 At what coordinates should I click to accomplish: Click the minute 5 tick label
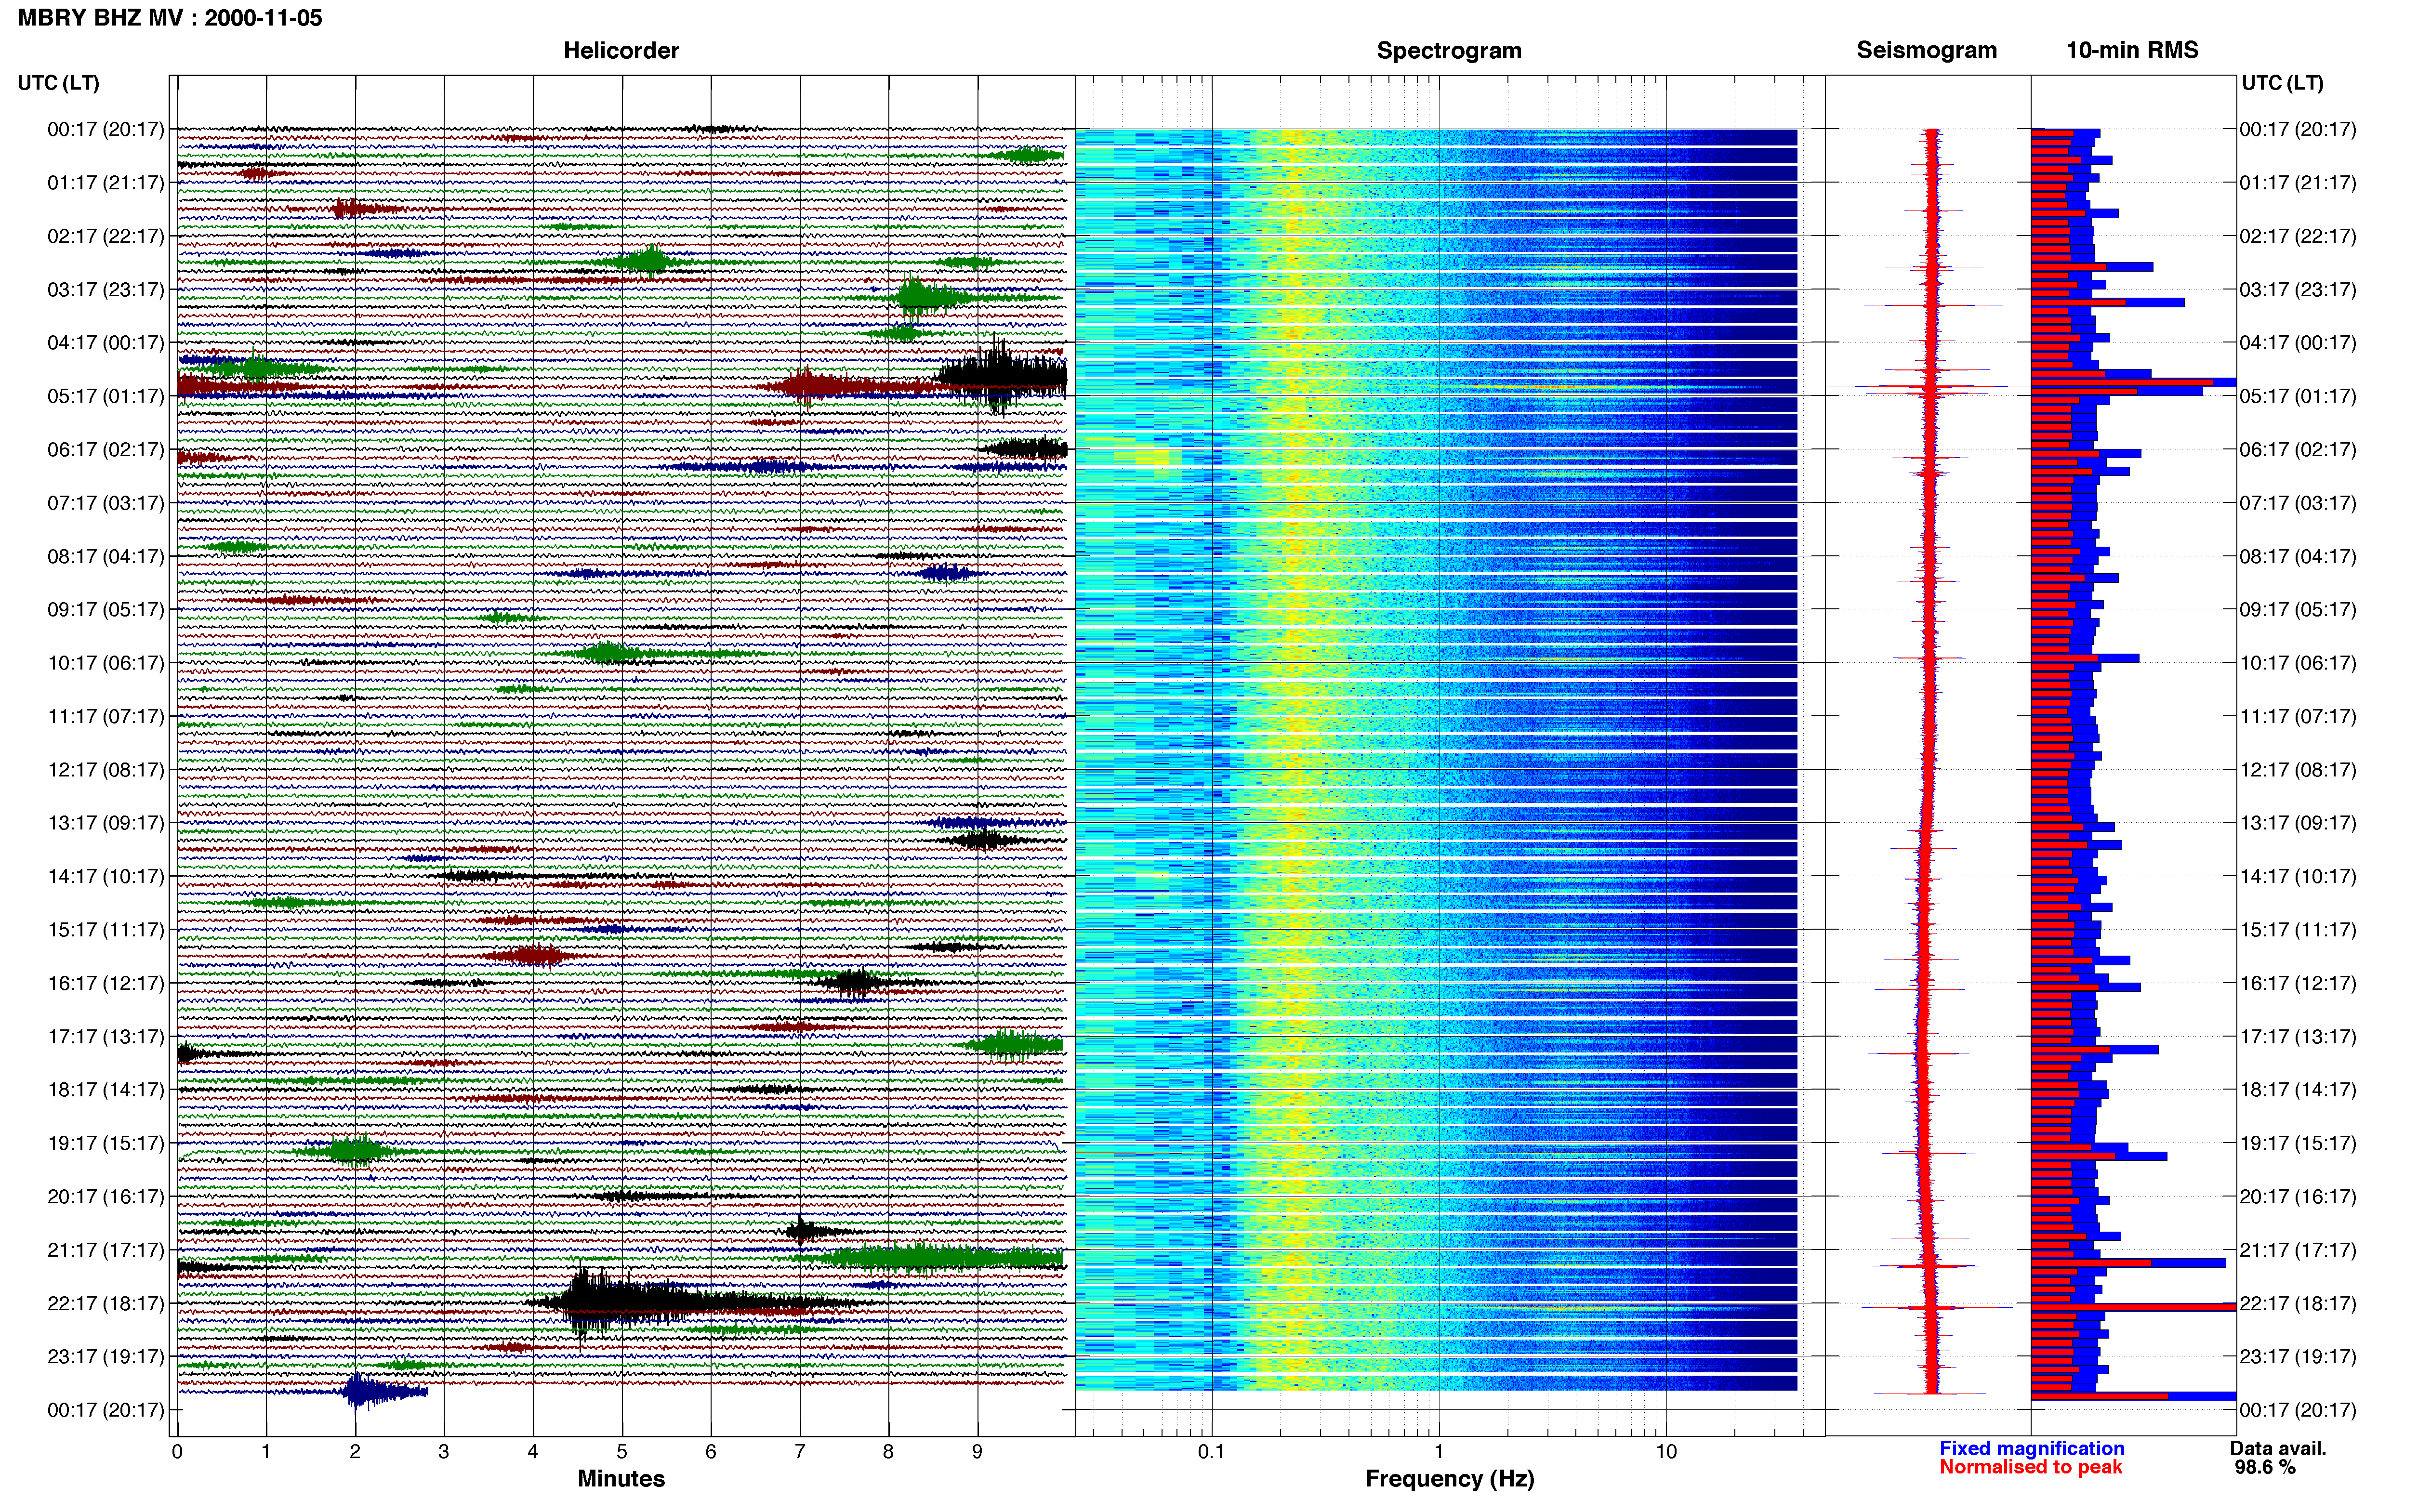pyautogui.click(x=621, y=1451)
